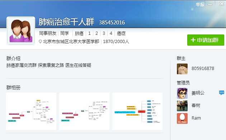The image size is (226, 140).
Task: Click the 群介绍 heading
Action: [x=13, y=59]
